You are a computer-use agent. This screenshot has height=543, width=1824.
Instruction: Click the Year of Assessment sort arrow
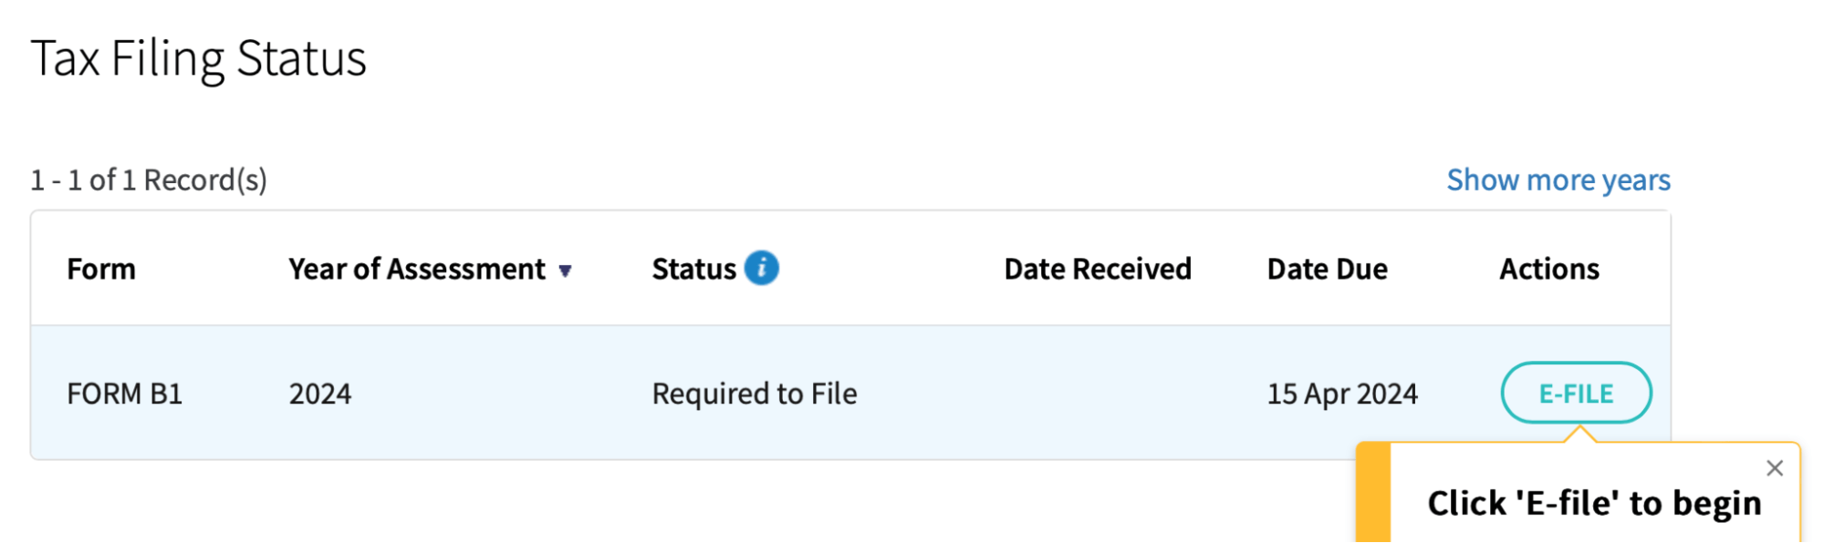(567, 270)
